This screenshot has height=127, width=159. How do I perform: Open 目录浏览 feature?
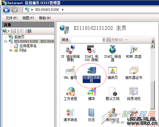(x=134, y=94)
